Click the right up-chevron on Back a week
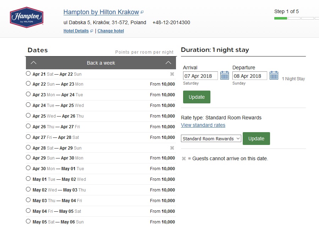The image size is (319, 227). coord(168,63)
